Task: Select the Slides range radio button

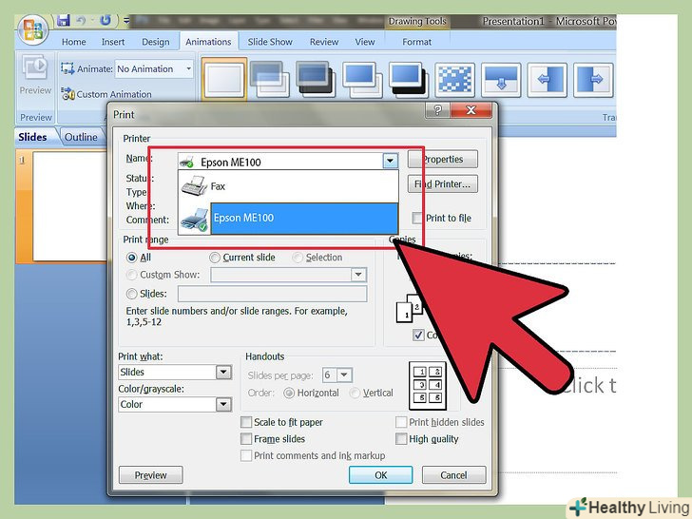Action: (131, 294)
